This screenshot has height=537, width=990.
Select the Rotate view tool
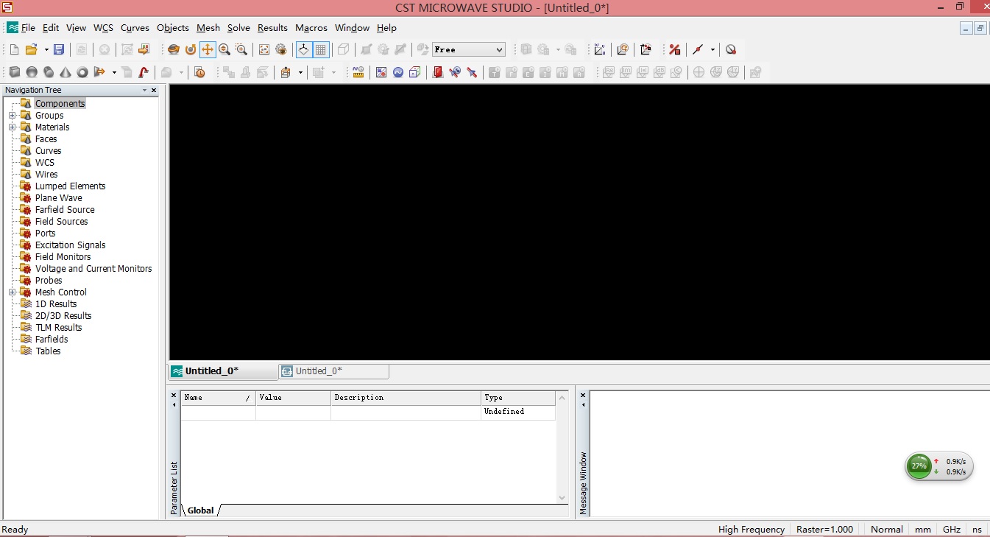(x=174, y=49)
